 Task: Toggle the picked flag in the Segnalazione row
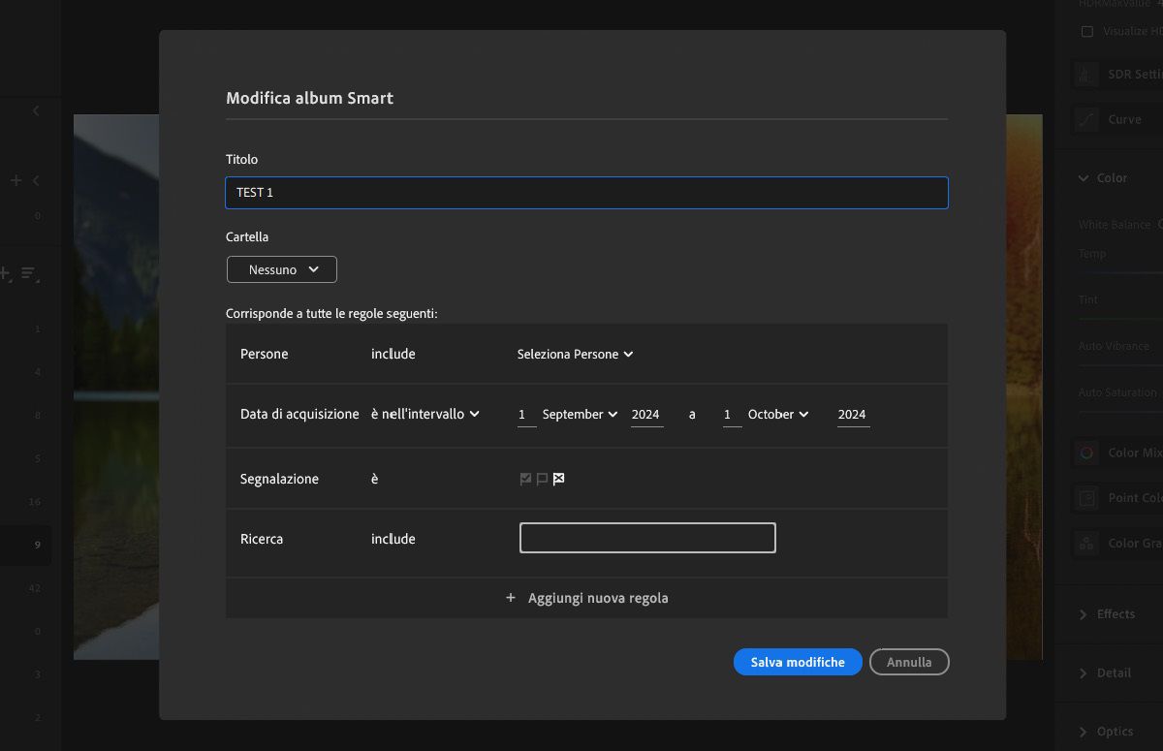click(524, 478)
